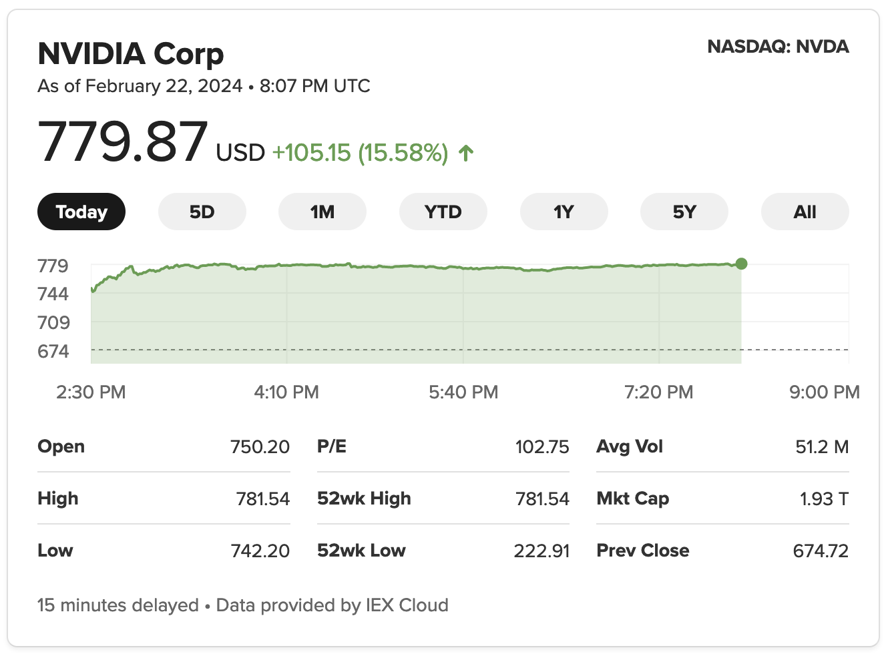Click the +105.15 (15.58%) change text
The width and height of the screenshot is (888, 654).
point(360,153)
